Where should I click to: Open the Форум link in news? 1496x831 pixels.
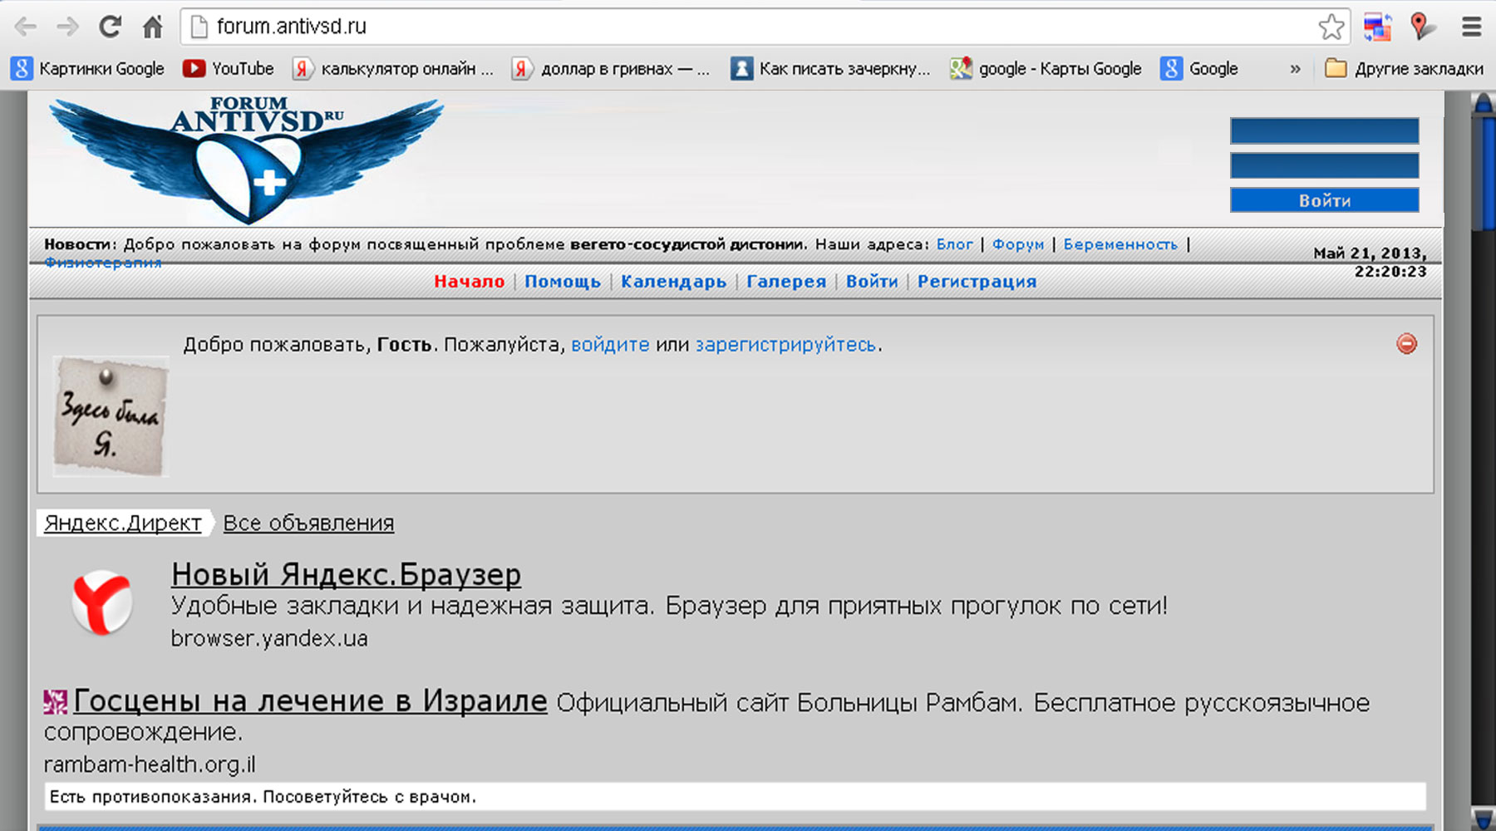1018,244
